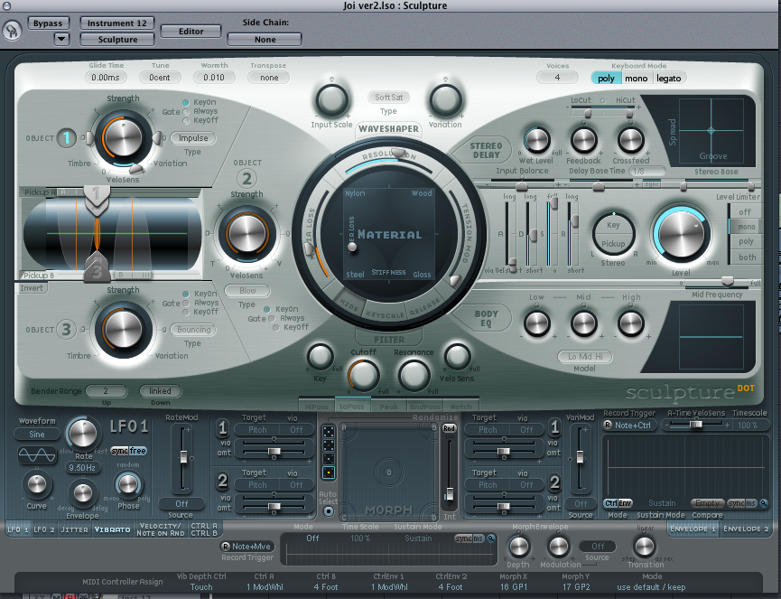Open the Instrument 12 menu
This screenshot has height=599, width=781.
point(117,23)
